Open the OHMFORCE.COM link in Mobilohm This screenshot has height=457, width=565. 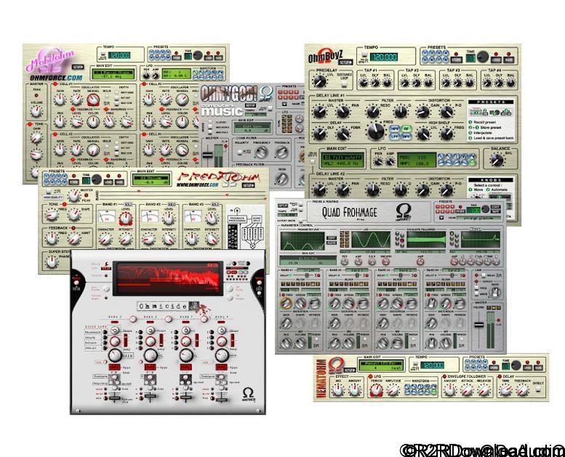click(56, 78)
